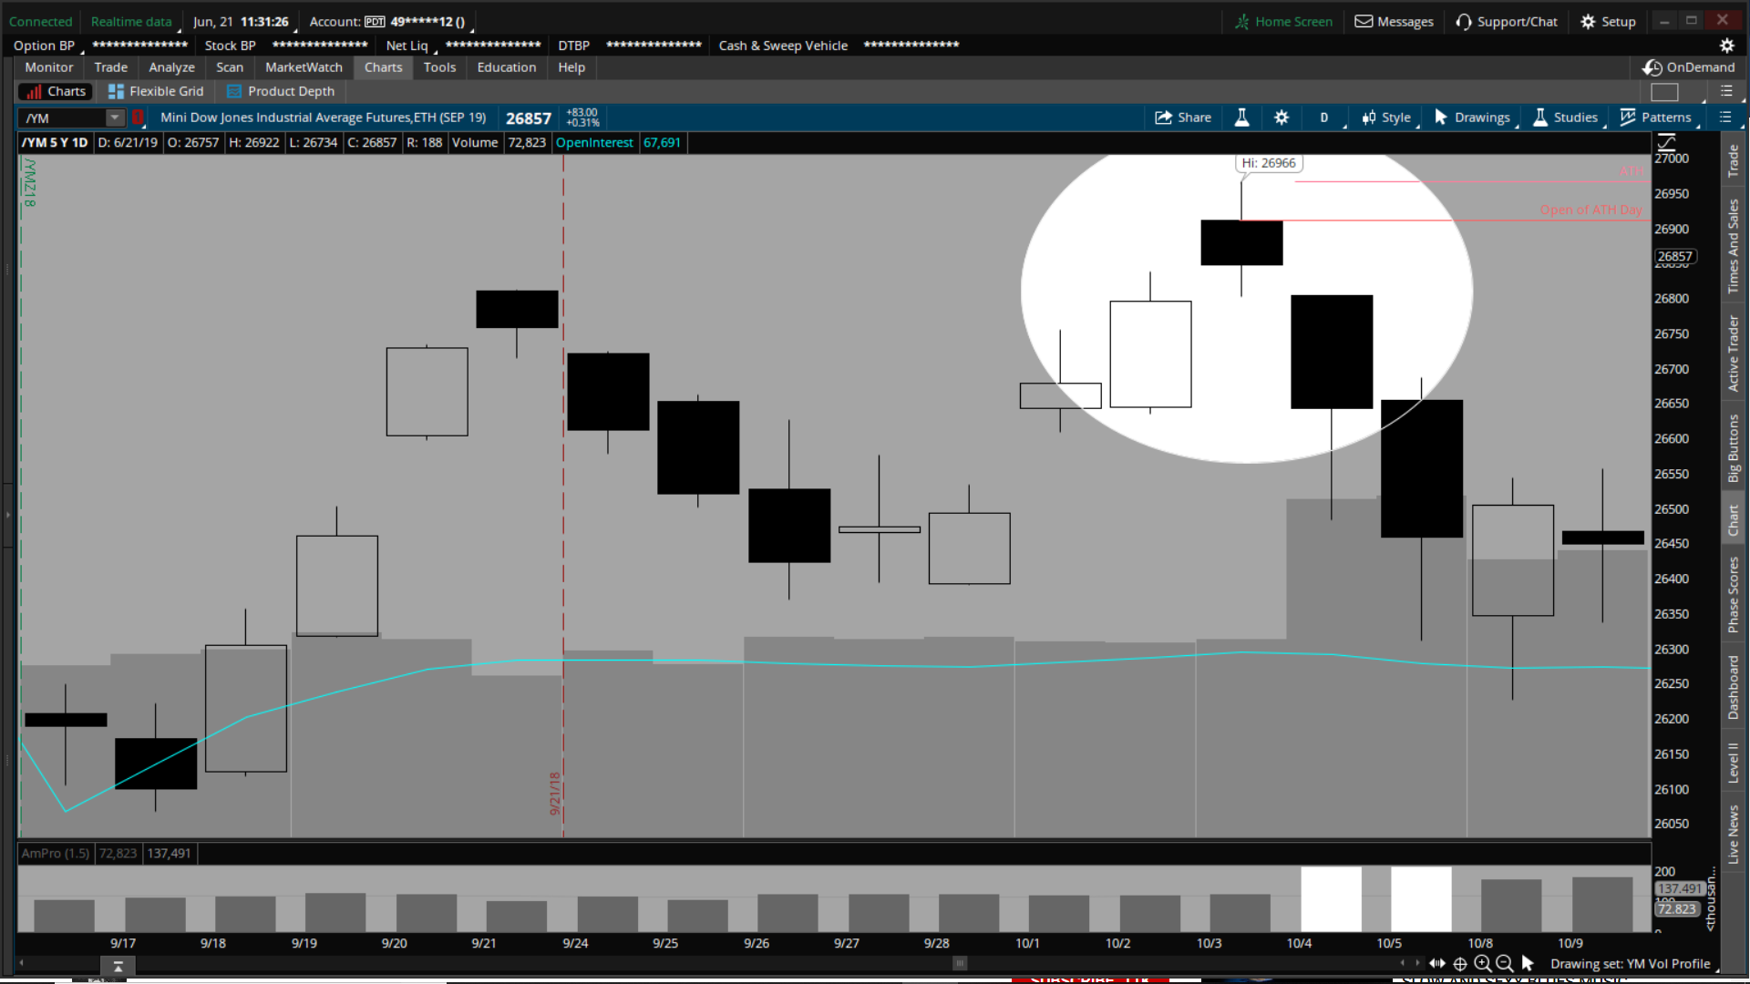
Task: Click list menu icon above chart toolbar
Action: tap(1726, 91)
